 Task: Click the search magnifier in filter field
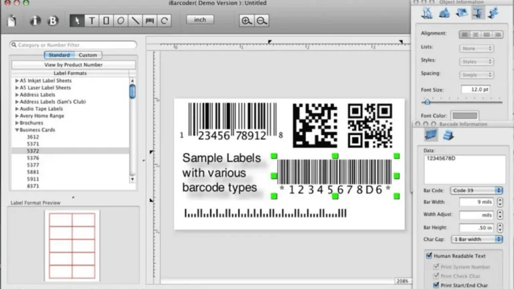pyautogui.click(x=14, y=45)
